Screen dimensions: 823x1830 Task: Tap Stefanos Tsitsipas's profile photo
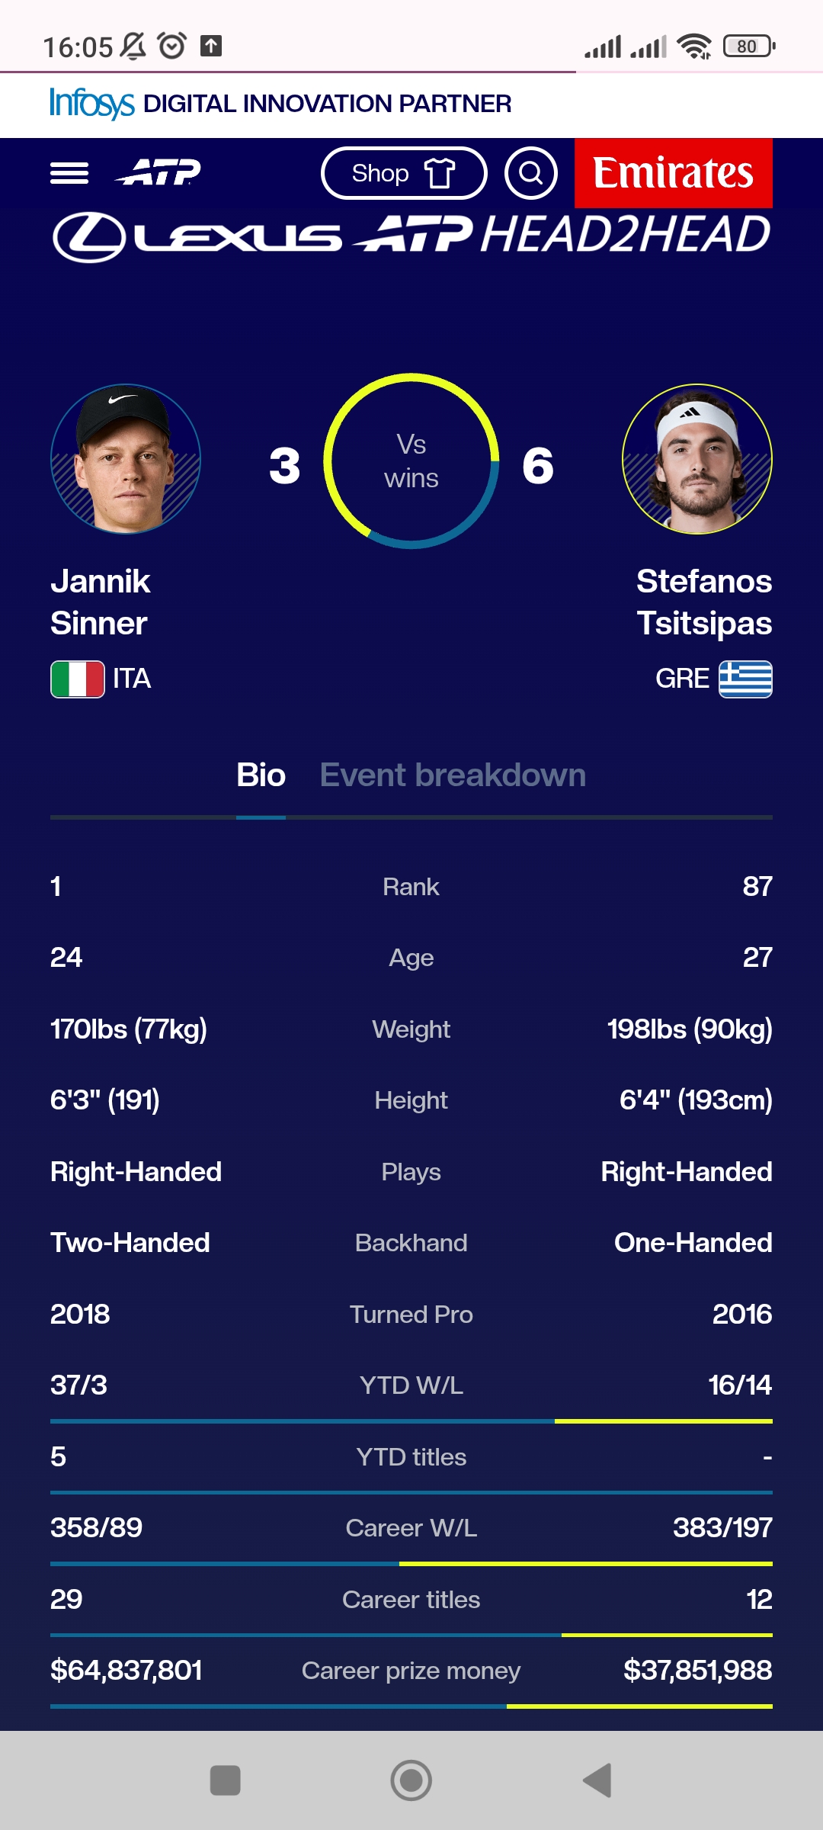697,459
